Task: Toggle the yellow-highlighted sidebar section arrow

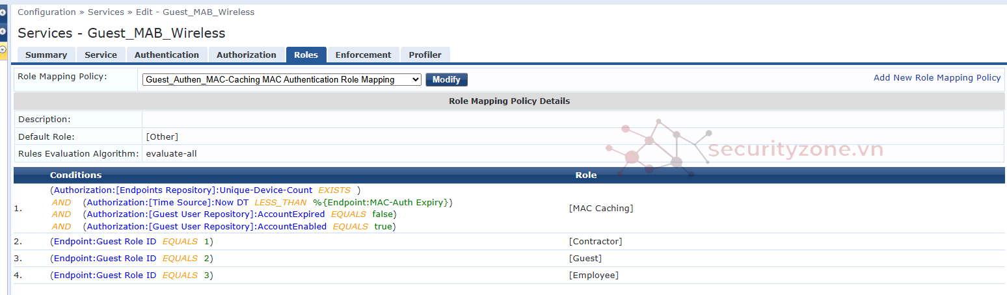Action: pyautogui.click(x=3, y=49)
